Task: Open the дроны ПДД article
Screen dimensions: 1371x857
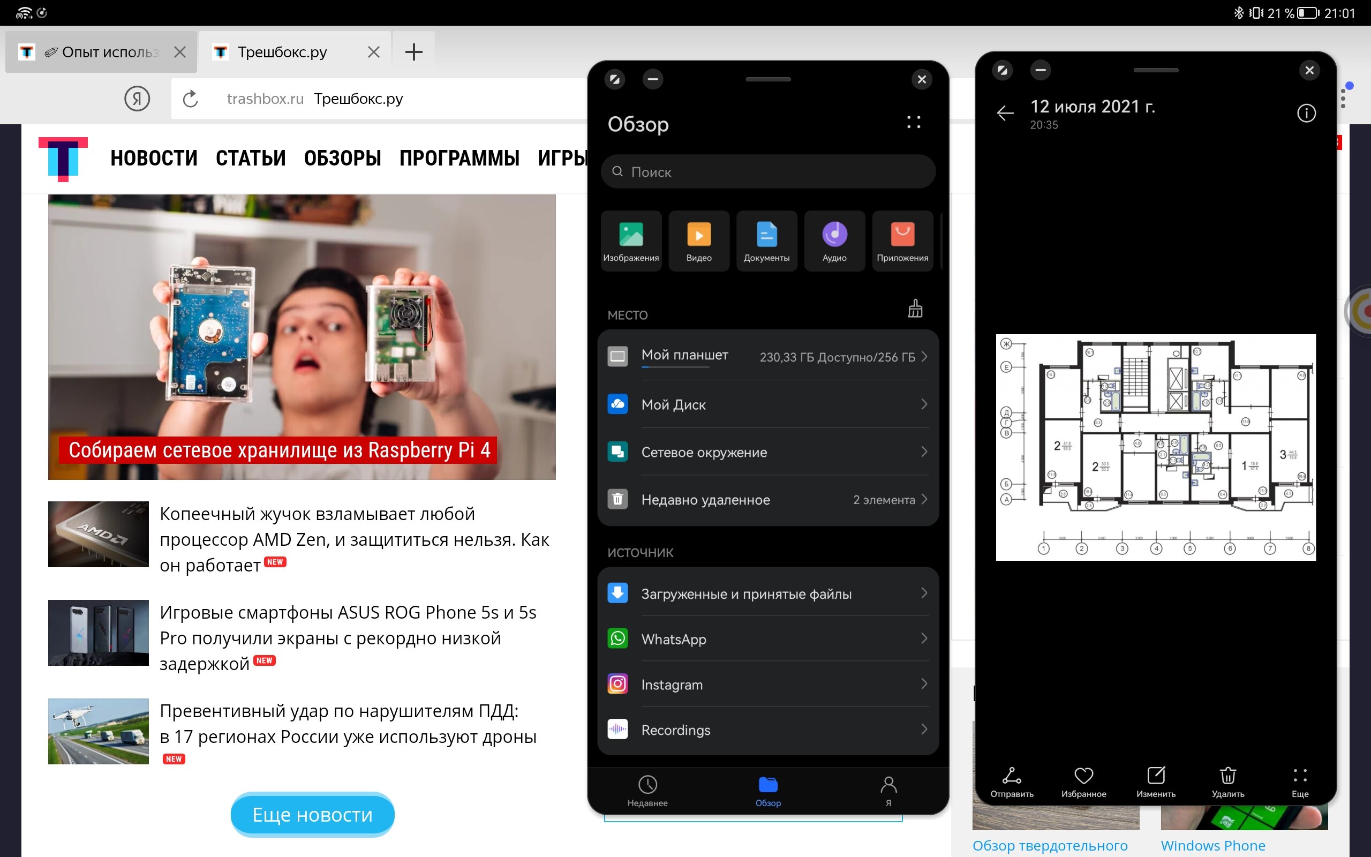Action: click(348, 724)
